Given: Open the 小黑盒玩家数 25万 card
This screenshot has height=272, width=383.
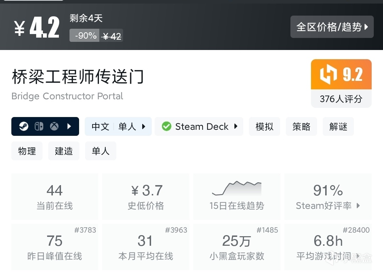Looking at the screenshot, I should 237,246.
